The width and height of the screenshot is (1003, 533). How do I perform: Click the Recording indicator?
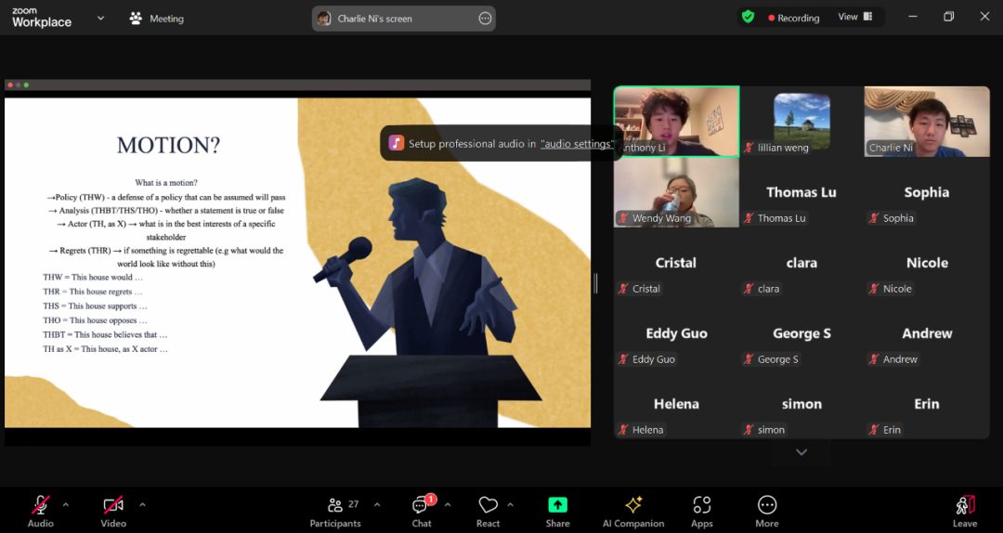tap(794, 18)
